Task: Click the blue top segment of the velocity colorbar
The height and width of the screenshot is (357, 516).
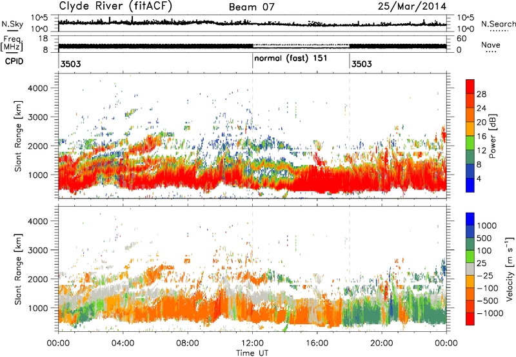Action: [x=470, y=219]
